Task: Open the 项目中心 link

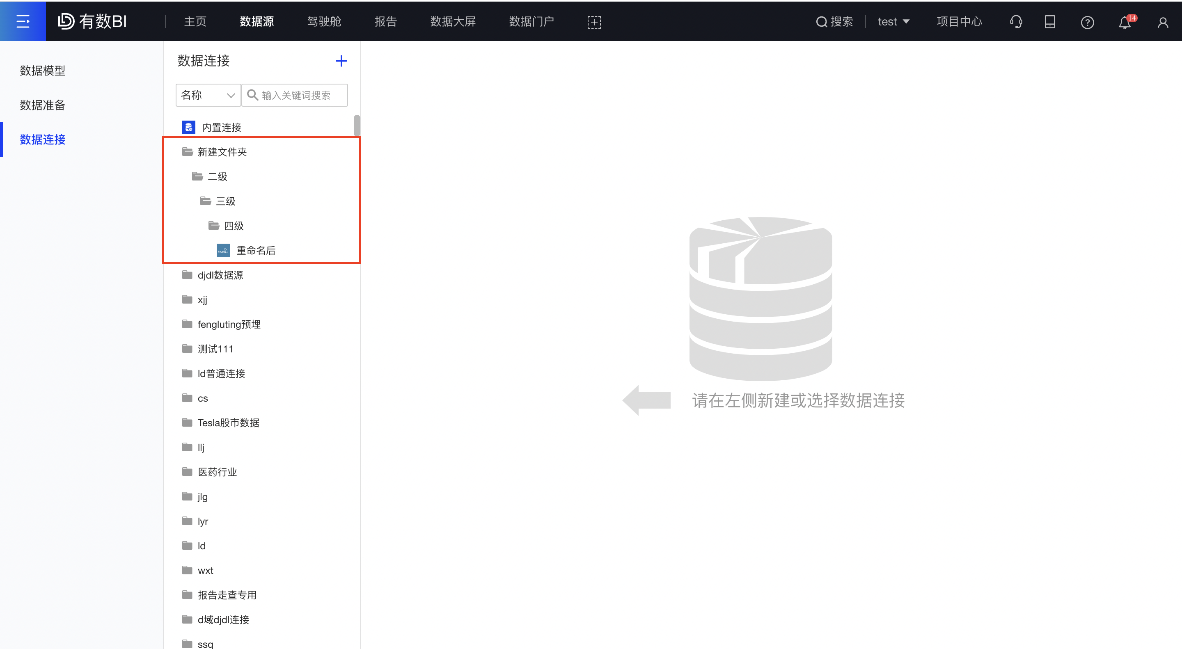Action: click(959, 21)
